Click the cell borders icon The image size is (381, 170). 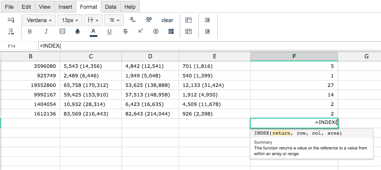pos(63,32)
